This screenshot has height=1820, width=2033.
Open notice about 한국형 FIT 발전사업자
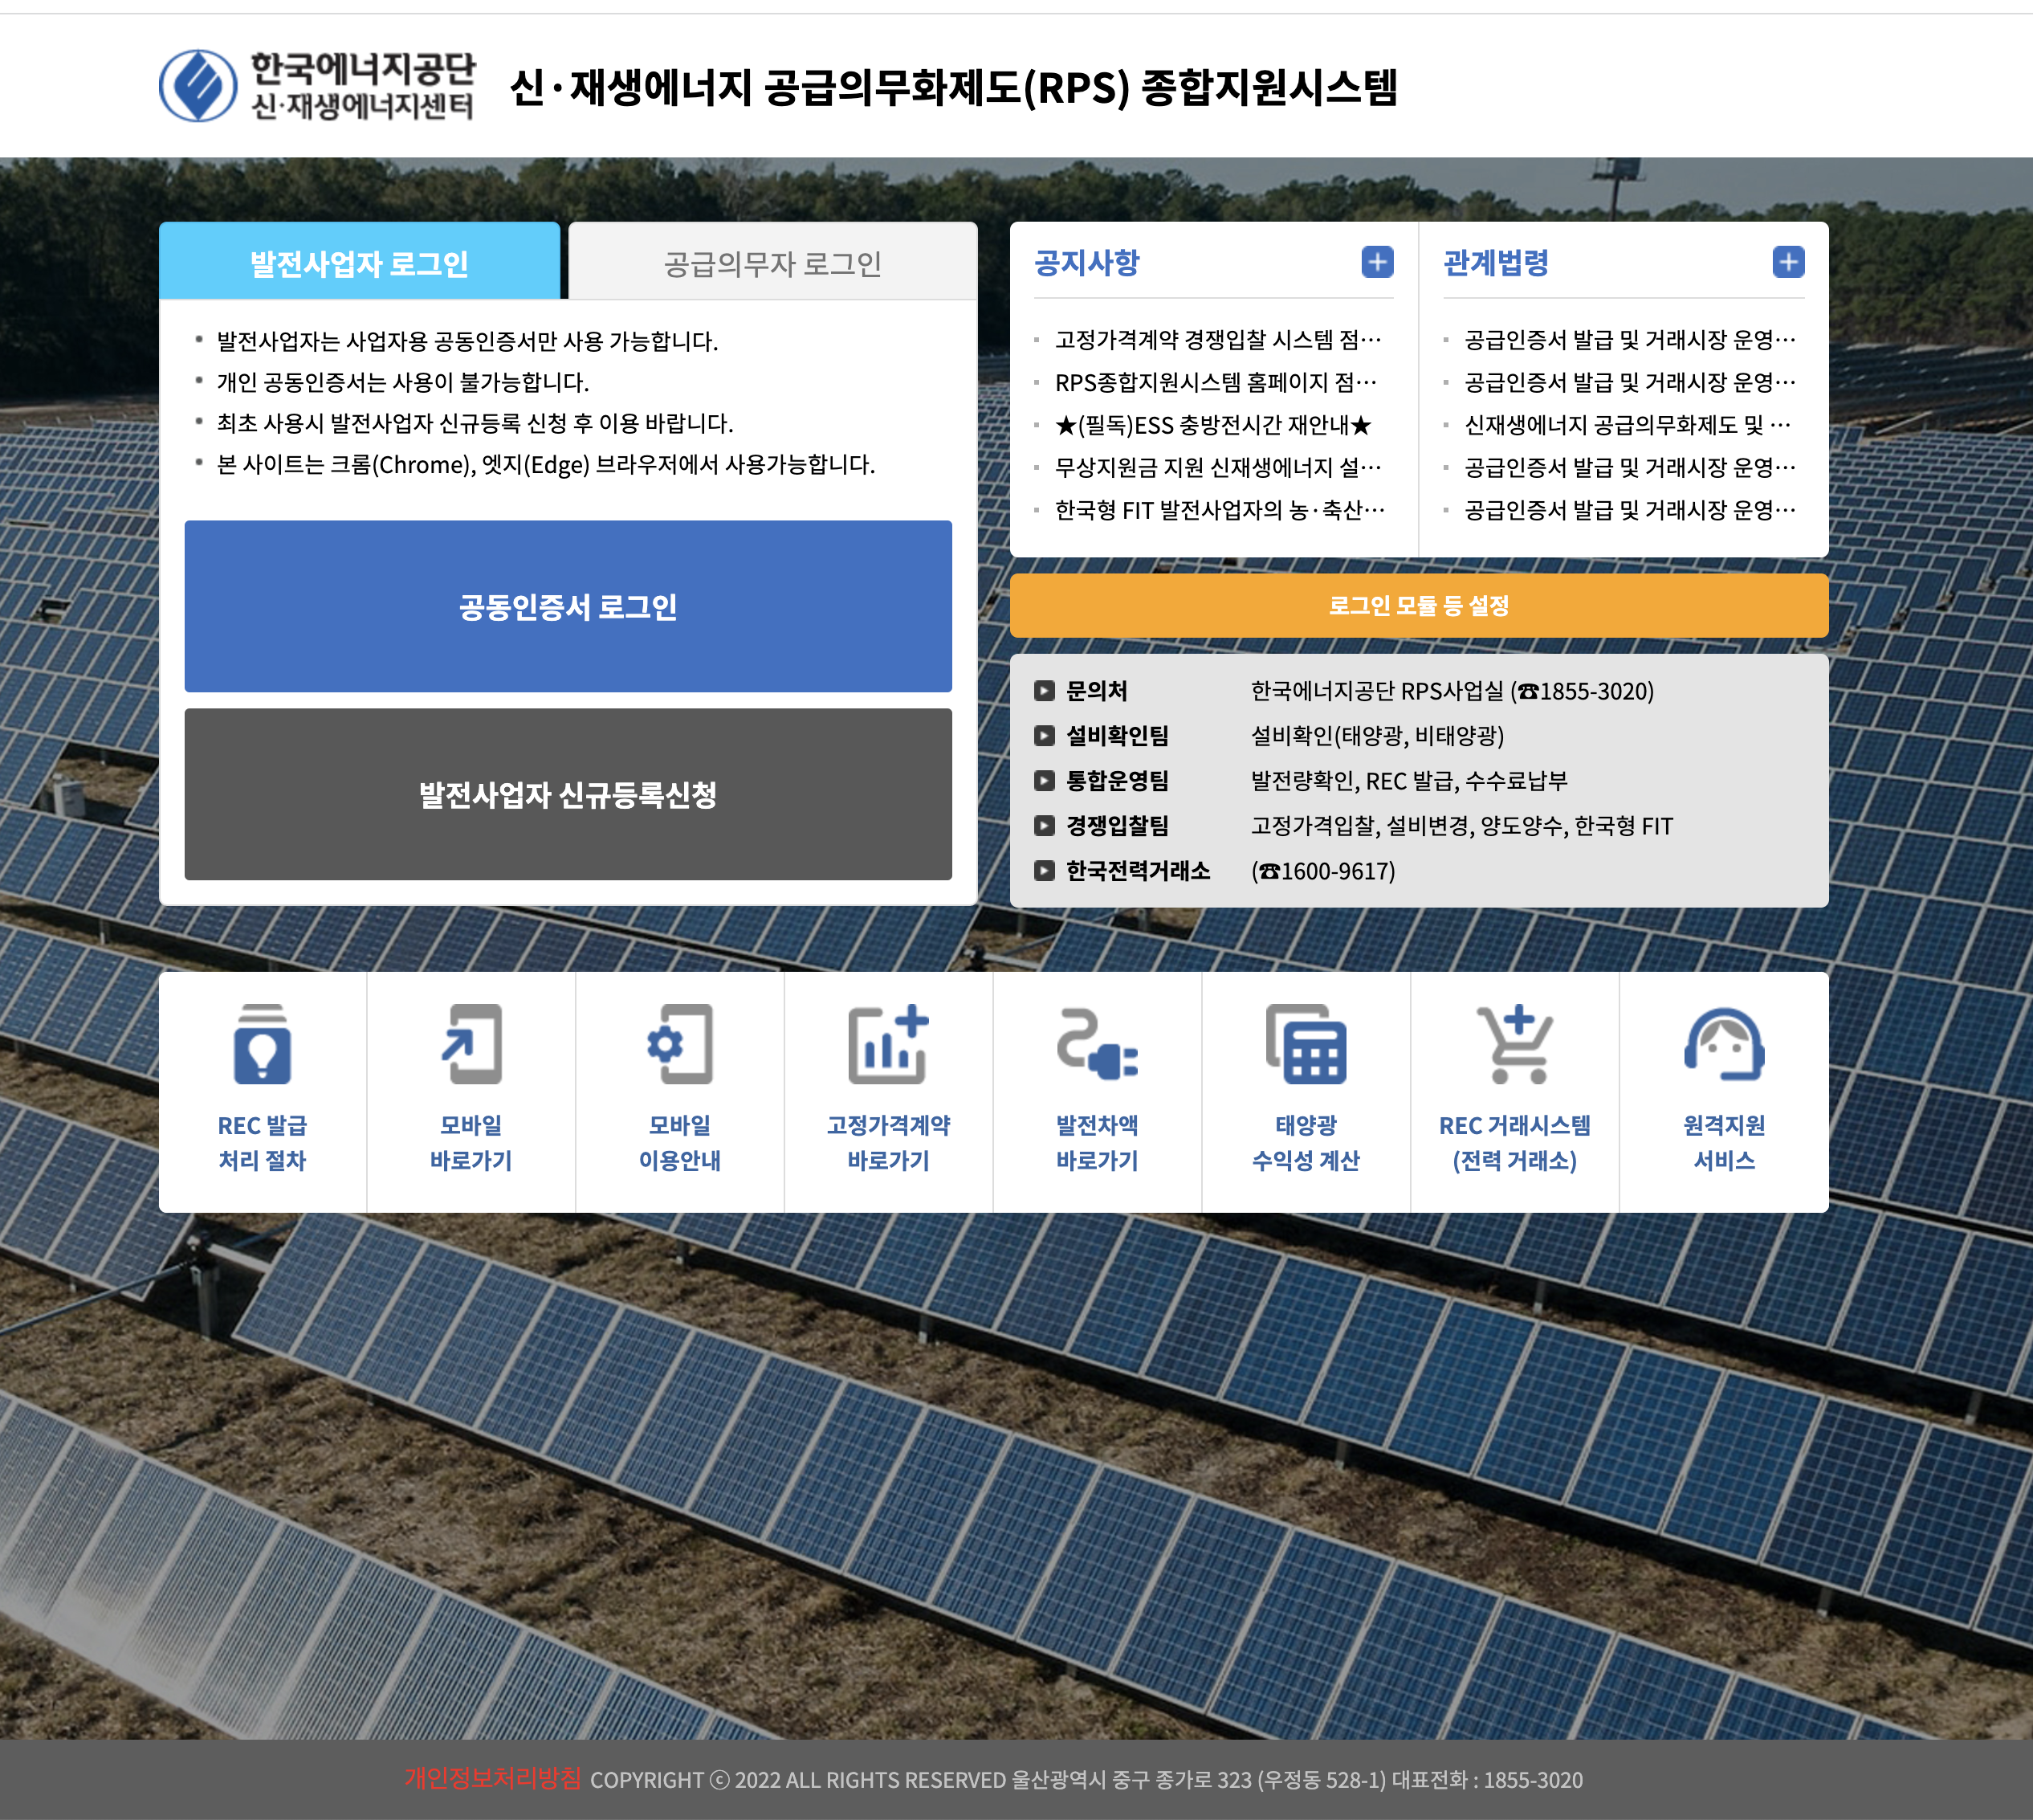[x=1218, y=510]
